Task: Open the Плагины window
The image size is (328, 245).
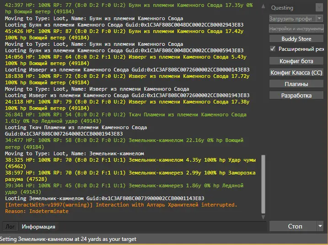Action: coord(296,84)
